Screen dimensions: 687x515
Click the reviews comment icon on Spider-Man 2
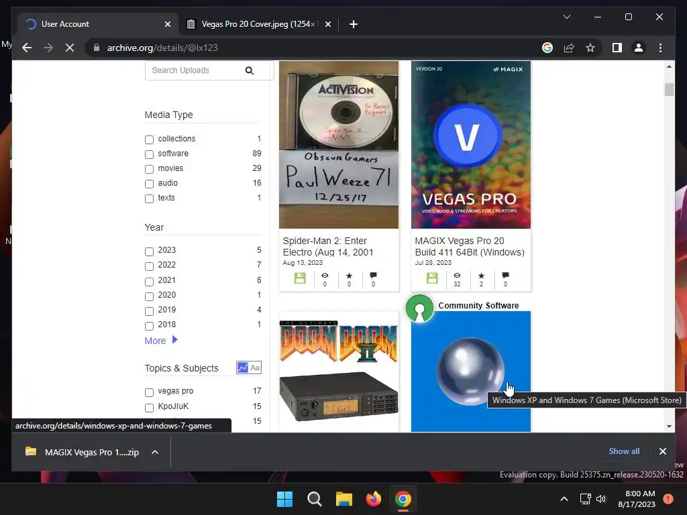coord(373,276)
